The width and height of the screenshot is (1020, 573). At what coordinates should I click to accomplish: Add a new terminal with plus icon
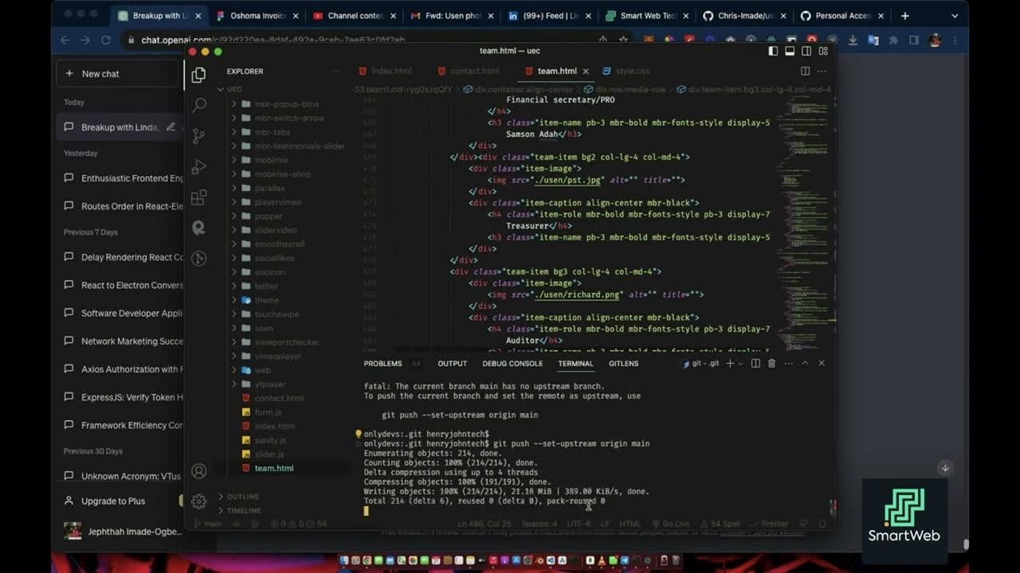[x=729, y=364]
